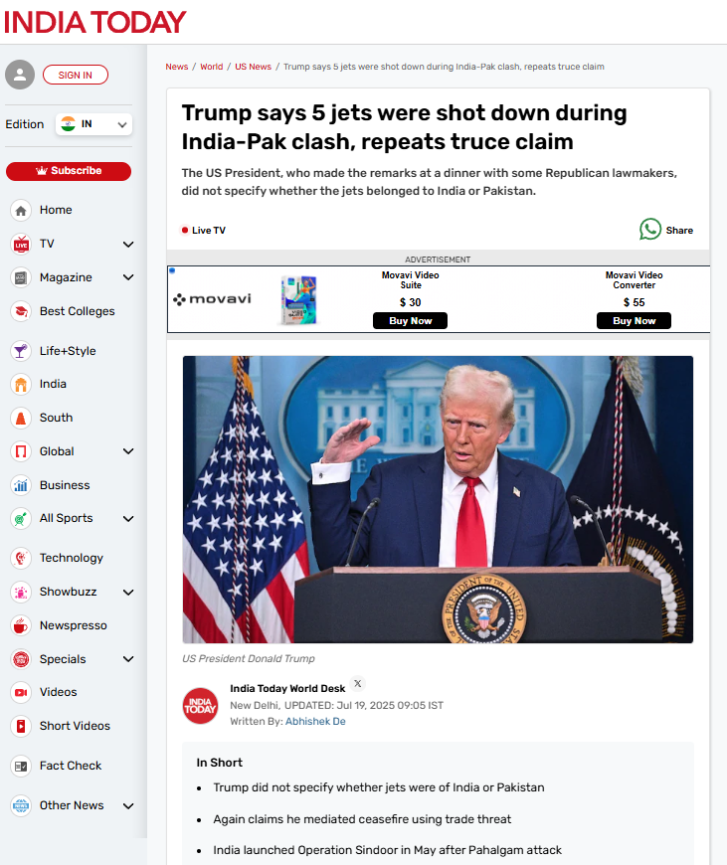Open the Short Videos icon
Image resolution: width=727 pixels, height=865 pixels.
(x=21, y=726)
